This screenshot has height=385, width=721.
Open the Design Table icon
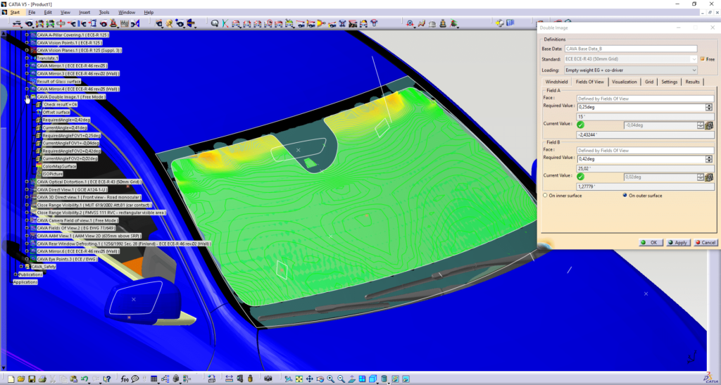point(154,379)
